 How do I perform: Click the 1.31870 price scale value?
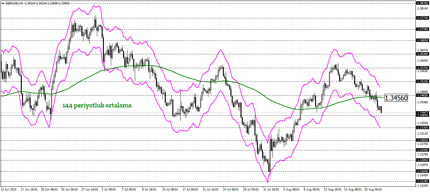(423, 165)
